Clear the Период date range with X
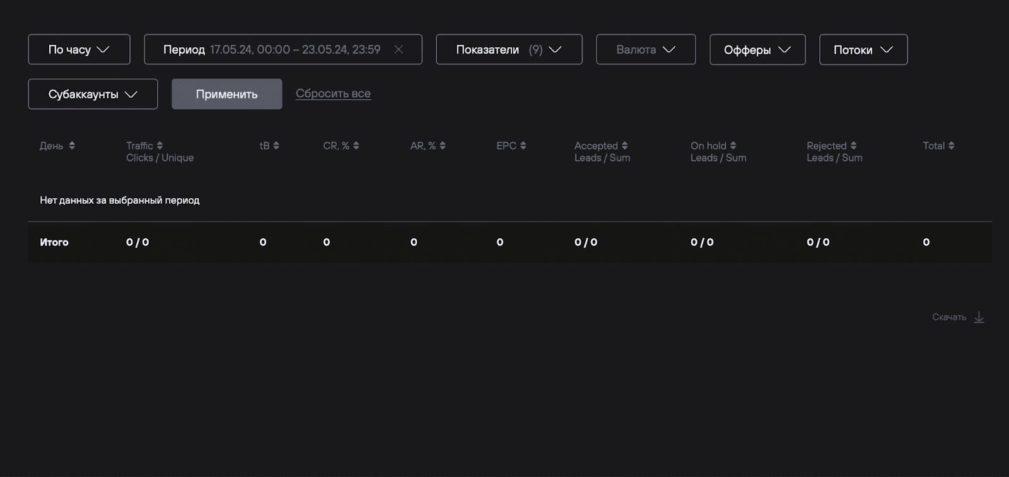 [399, 49]
